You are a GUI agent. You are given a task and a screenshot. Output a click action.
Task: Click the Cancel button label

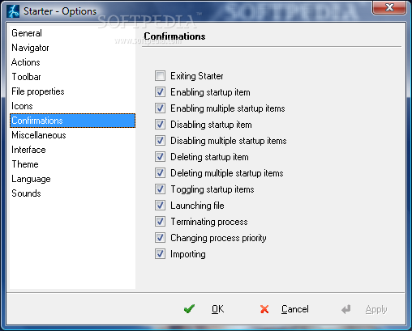click(295, 309)
